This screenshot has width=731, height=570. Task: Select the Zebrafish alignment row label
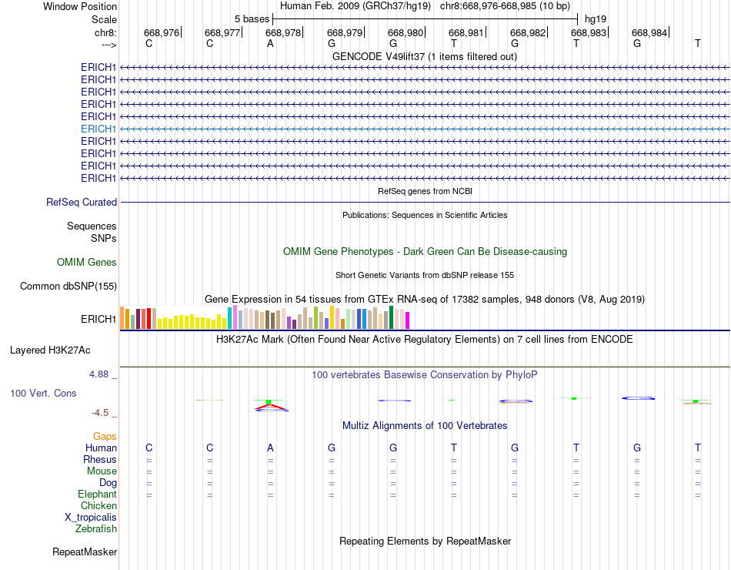(96, 529)
